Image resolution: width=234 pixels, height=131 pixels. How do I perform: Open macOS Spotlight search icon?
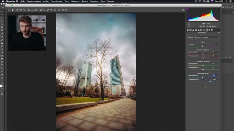coord(226,1)
